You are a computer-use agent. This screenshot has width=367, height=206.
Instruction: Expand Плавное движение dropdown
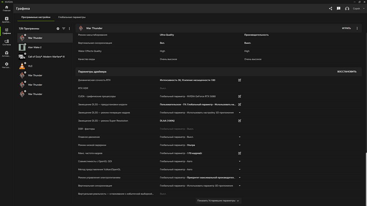tap(239, 137)
